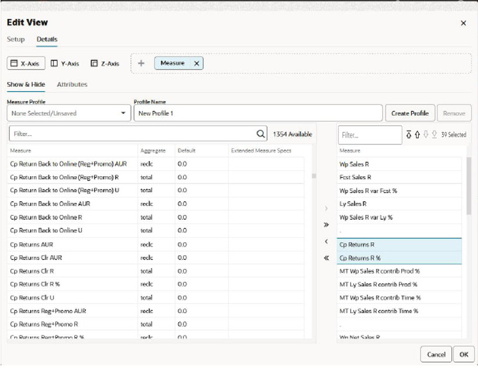Screen dimensions: 478x368
Task: Click the Profile Name input field
Action: (258, 113)
